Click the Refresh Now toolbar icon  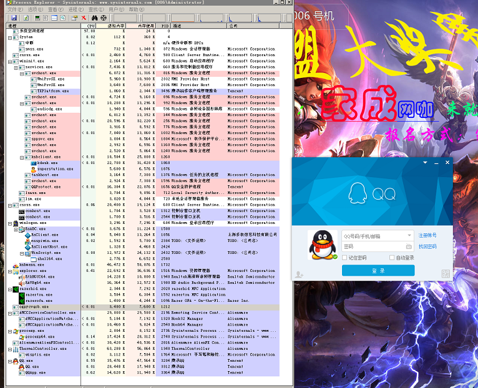point(26,18)
